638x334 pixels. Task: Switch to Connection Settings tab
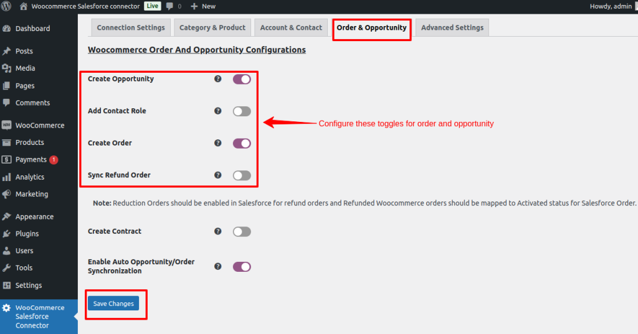click(x=131, y=28)
